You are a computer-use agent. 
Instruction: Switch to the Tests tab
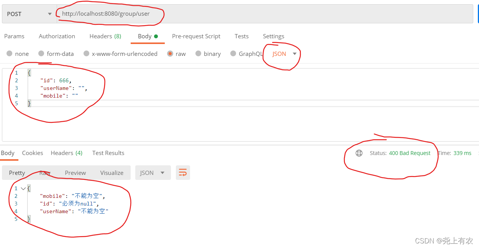(x=242, y=36)
